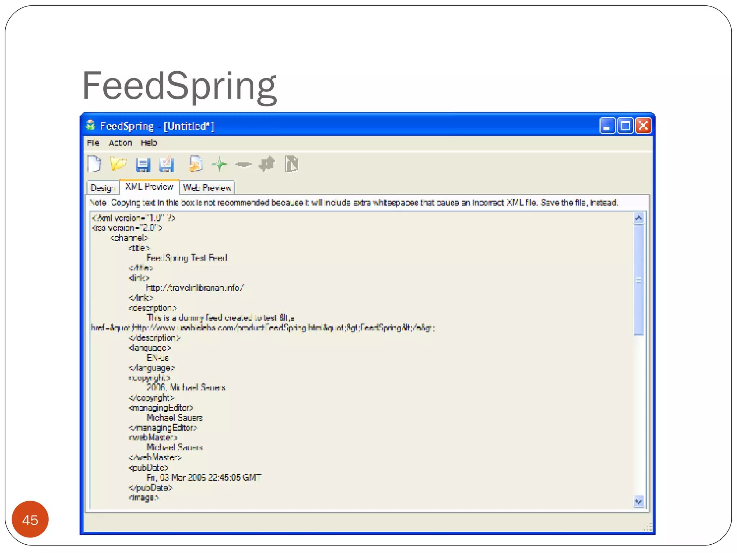The image size is (737, 553).
Task: Click 'Michael Sauers' under managingEditor
Action: point(175,418)
